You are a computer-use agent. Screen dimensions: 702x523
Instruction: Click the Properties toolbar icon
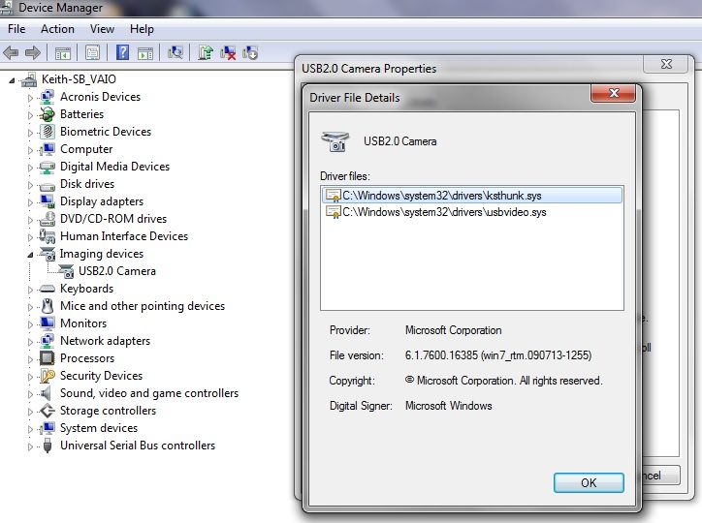(x=93, y=52)
